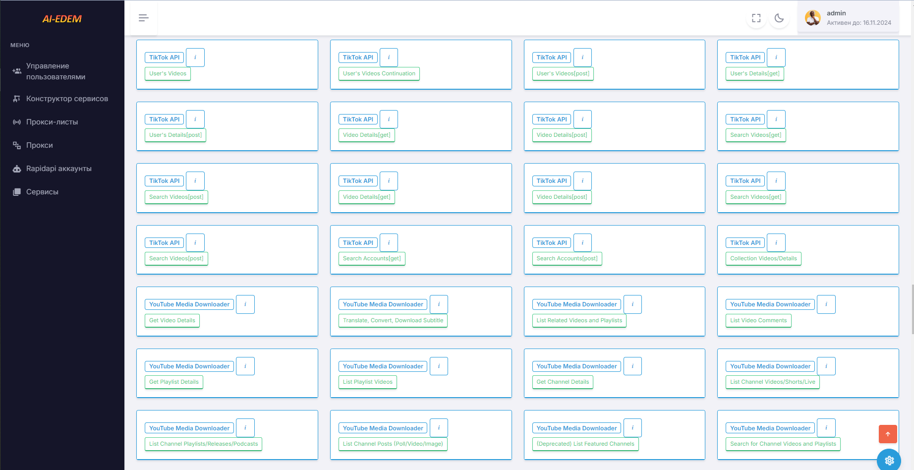The image size is (914, 470).
Task: View info for Search Accounts[post] card
Action: coord(582,243)
